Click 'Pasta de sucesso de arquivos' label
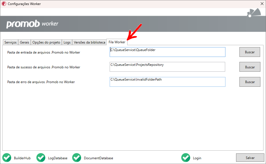Screen dimensions: 266x164 coord(44,67)
